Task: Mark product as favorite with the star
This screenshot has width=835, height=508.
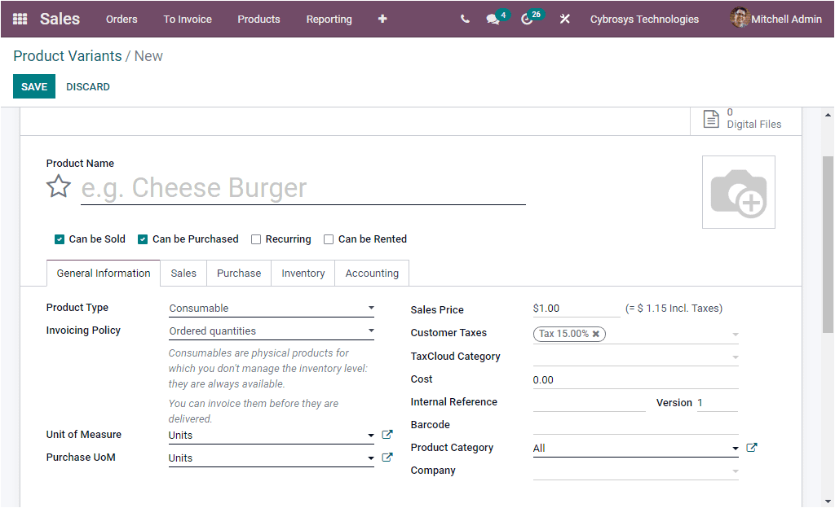Action: click(58, 186)
